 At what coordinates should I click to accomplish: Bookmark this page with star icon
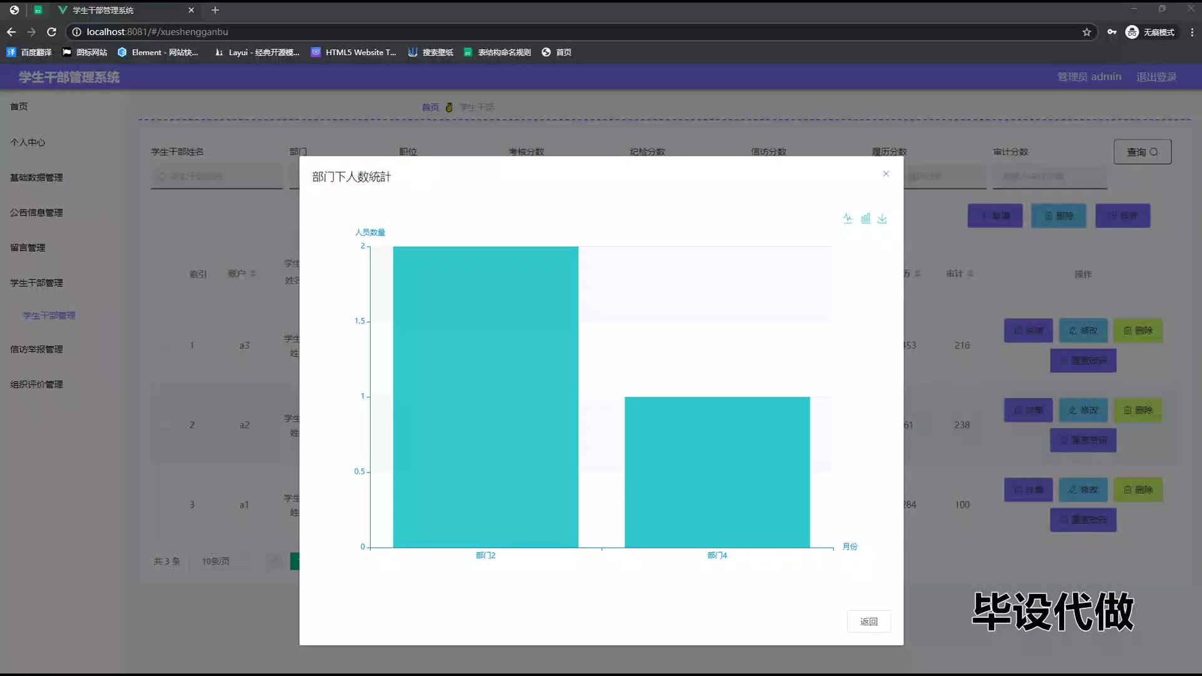point(1087,32)
